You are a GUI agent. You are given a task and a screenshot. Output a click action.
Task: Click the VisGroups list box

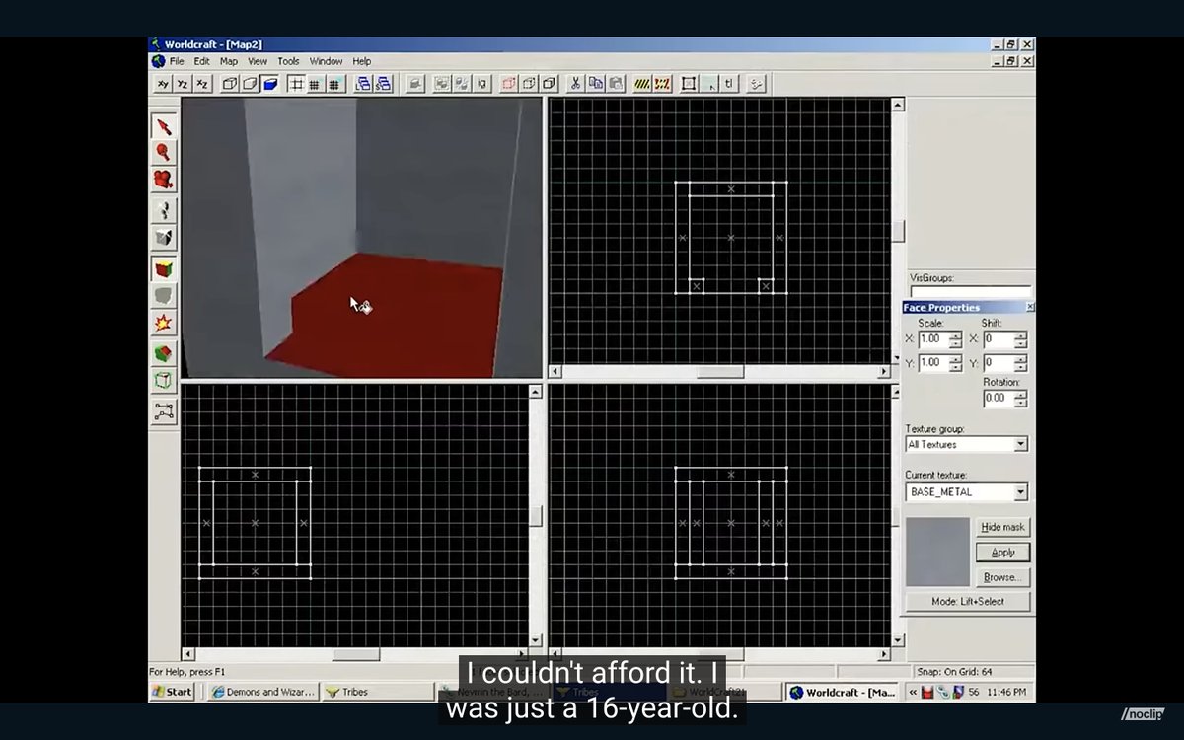click(x=970, y=292)
